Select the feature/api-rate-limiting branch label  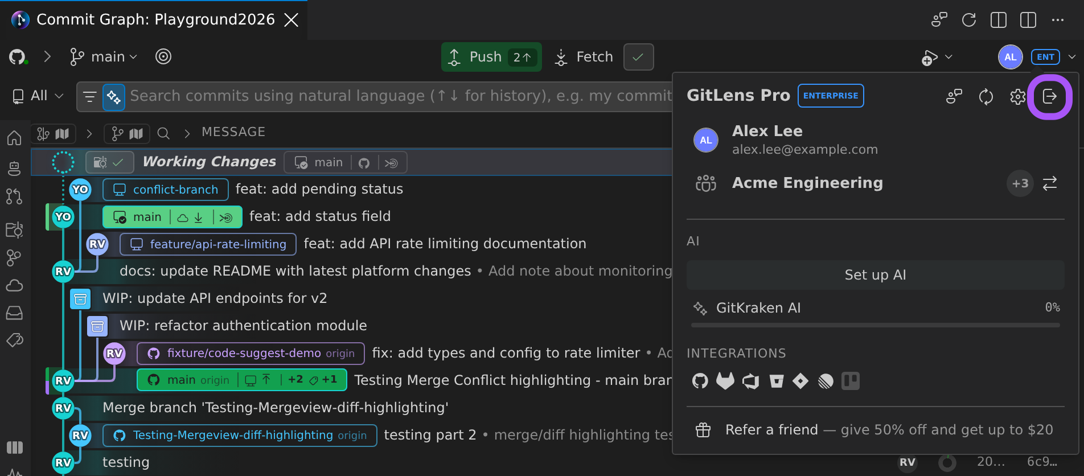point(208,244)
